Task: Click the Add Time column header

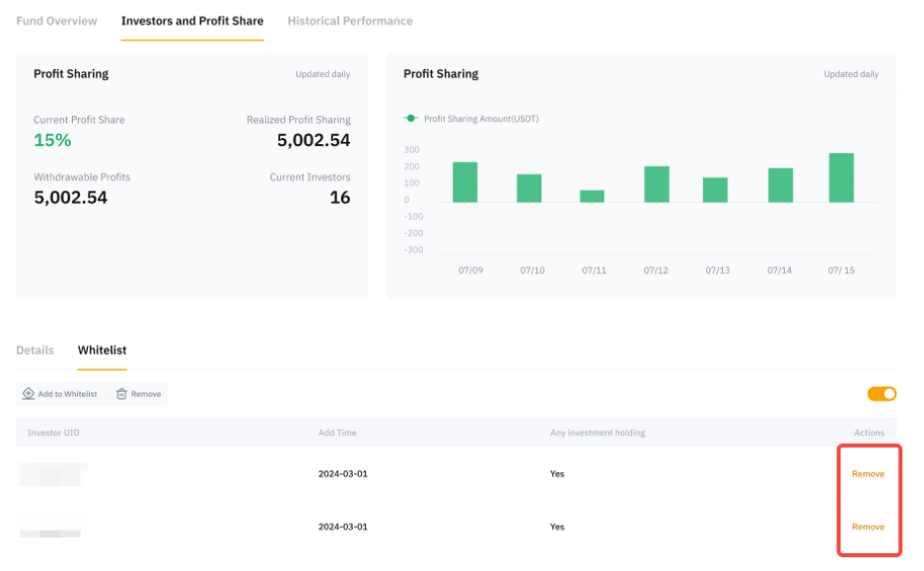Action: tap(337, 433)
